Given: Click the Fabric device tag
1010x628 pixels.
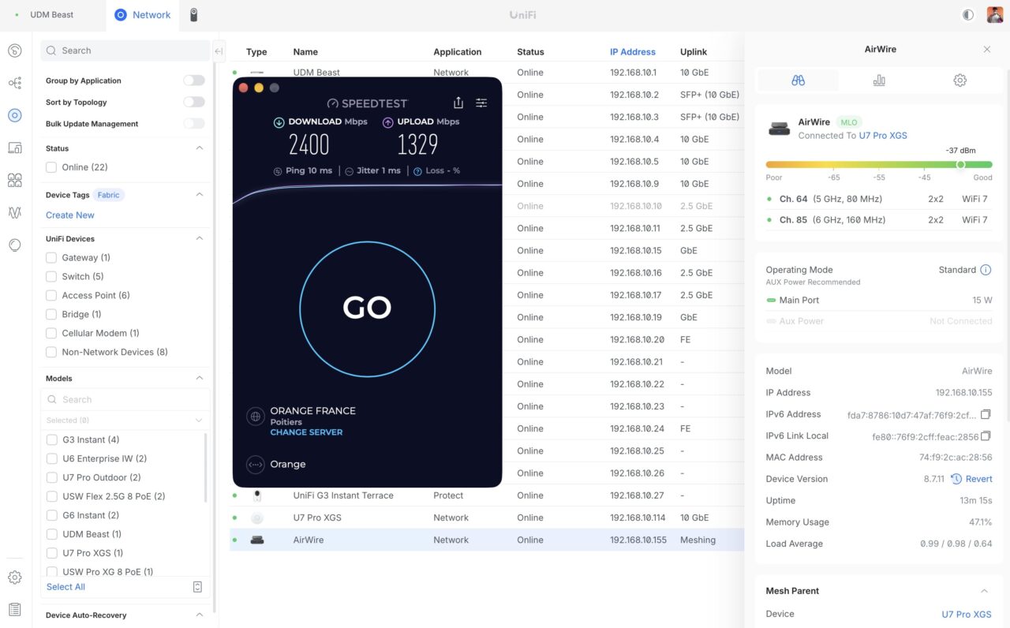Looking at the screenshot, I should tap(109, 195).
